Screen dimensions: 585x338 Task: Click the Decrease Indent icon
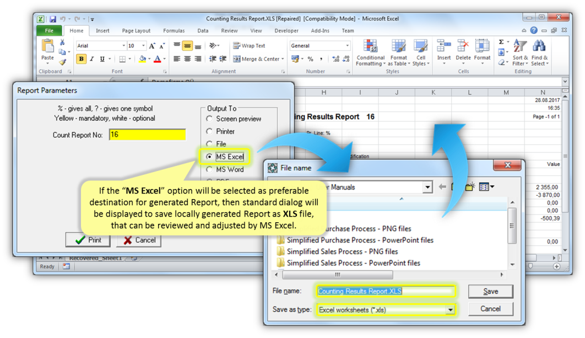(213, 59)
